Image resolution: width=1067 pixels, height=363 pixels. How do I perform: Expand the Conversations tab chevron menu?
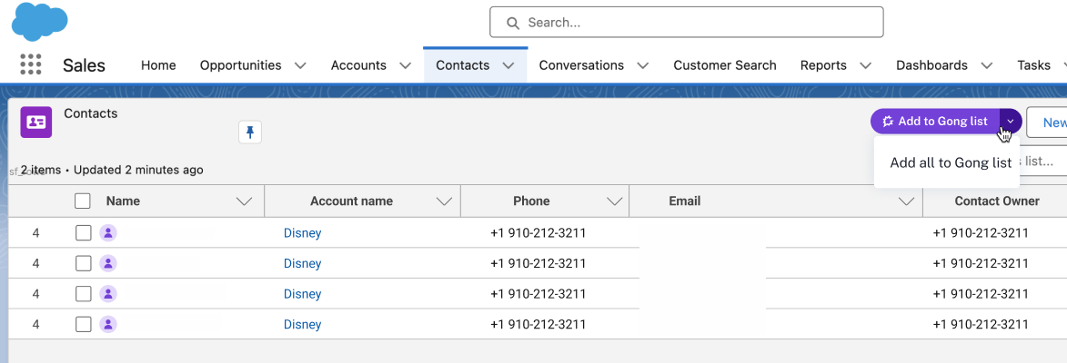point(642,66)
